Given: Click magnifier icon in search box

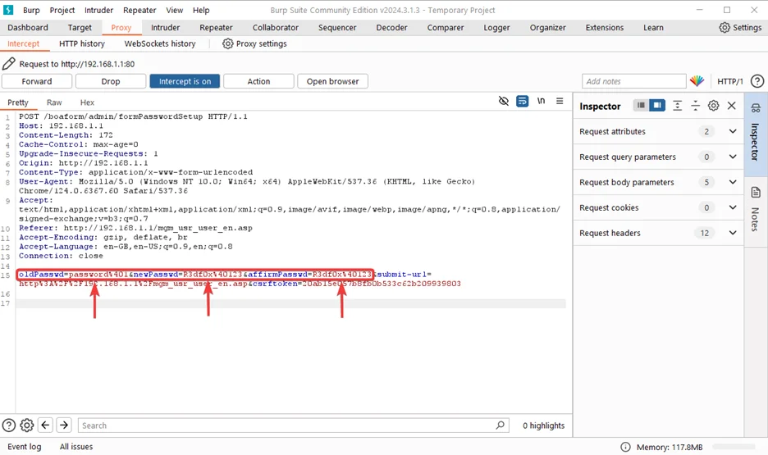Looking at the screenshot, I should [500, 425].
